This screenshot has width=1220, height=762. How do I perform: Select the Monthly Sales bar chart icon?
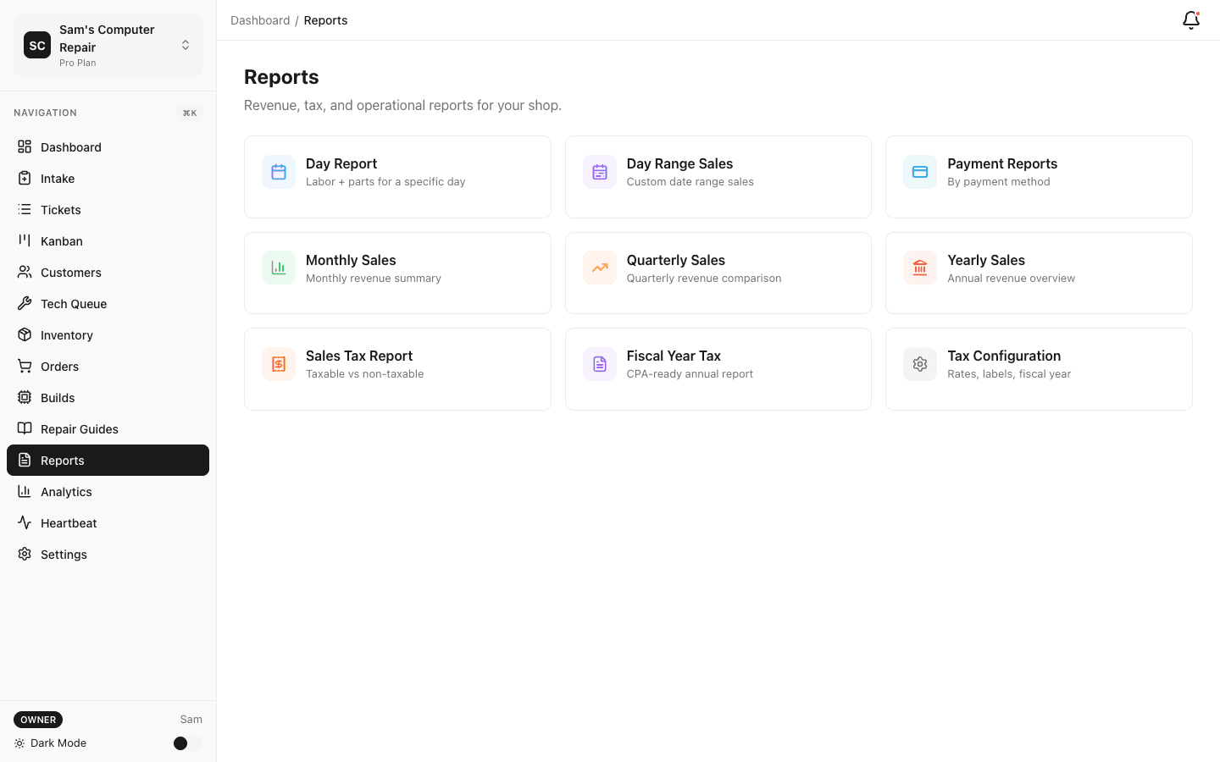[x=278, y=267]
